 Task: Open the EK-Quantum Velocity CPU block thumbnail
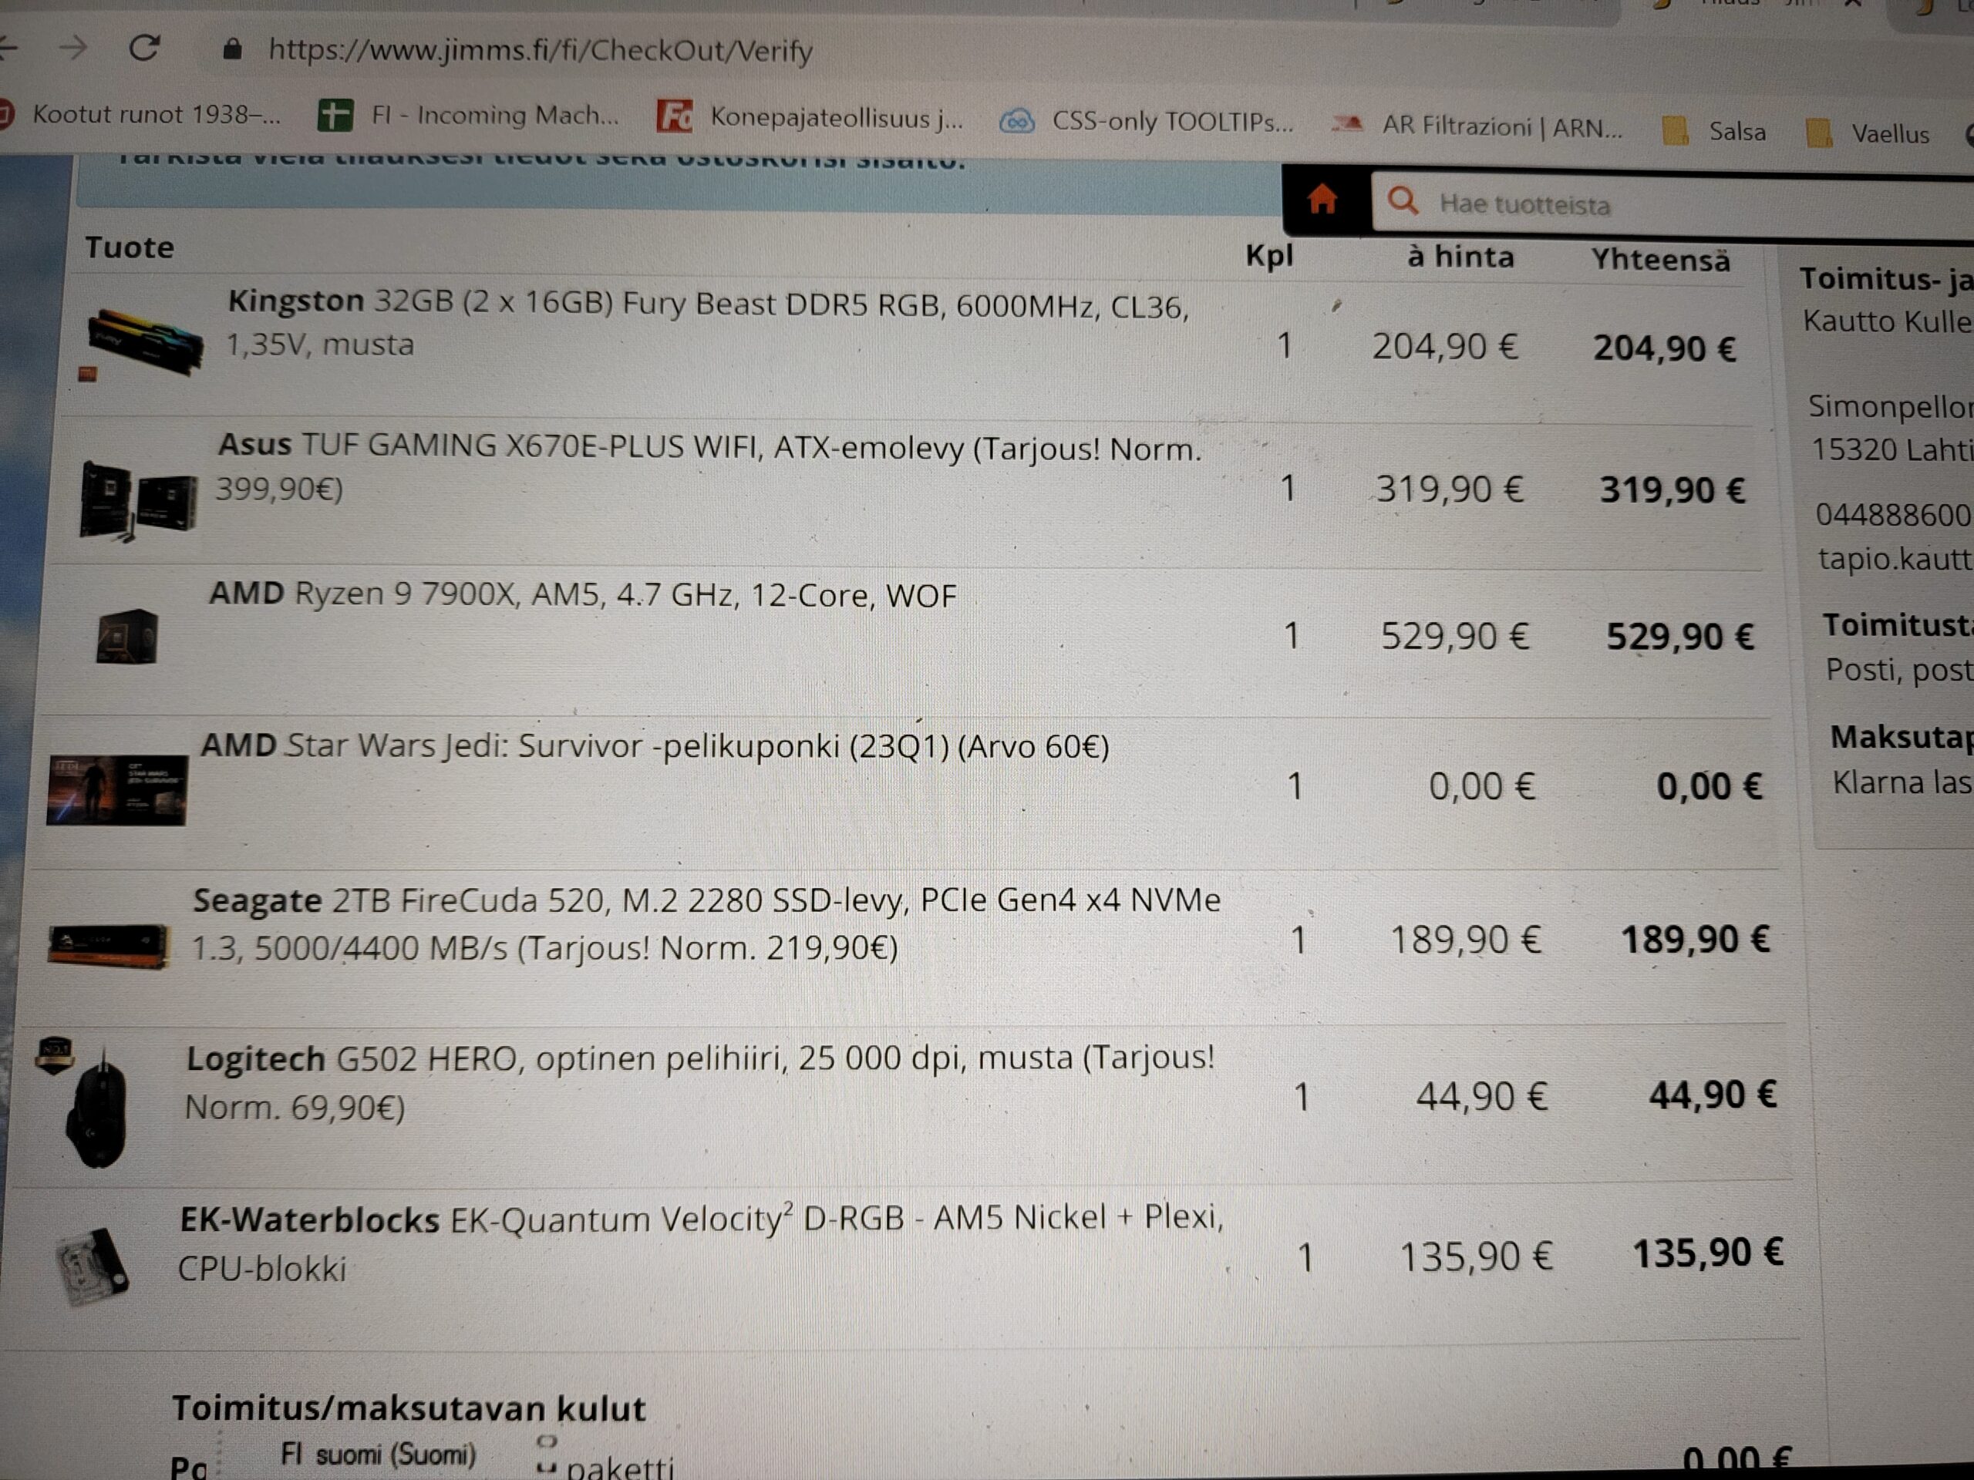(92, 1266)
